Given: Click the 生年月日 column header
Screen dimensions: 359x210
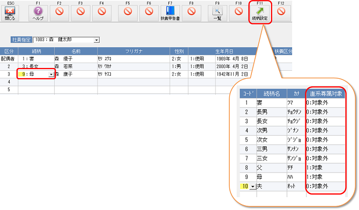Looking at the screenshot, I should tap(224, 51).
